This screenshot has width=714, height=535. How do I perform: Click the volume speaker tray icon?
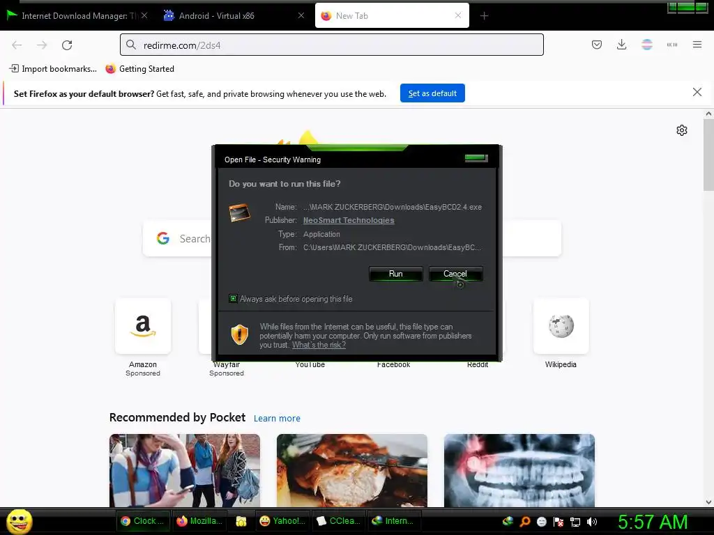tap(591, 522)
